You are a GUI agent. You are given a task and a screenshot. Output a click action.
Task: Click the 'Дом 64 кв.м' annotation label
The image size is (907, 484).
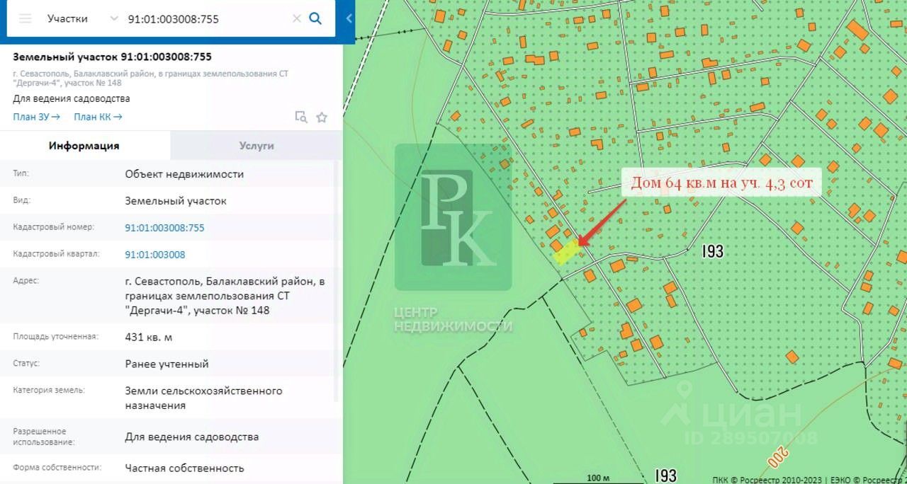pyautogui.click(x=721, y=183)
